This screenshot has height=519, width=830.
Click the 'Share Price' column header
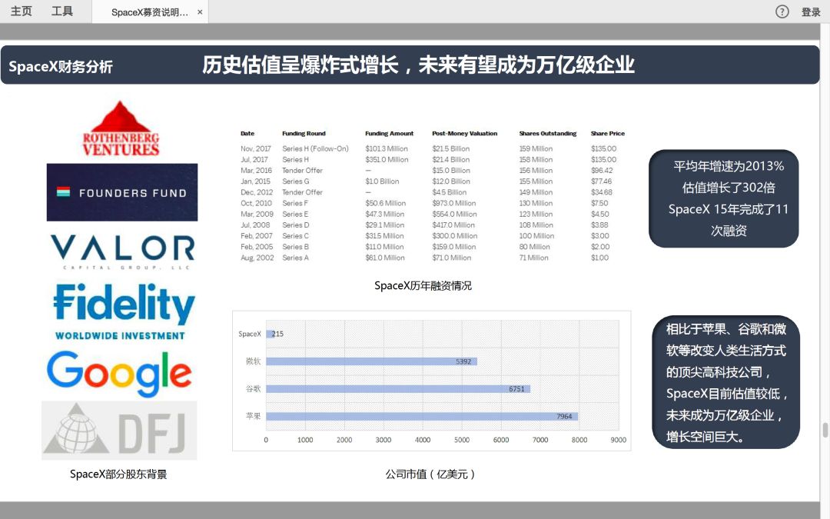pos(608,134)
